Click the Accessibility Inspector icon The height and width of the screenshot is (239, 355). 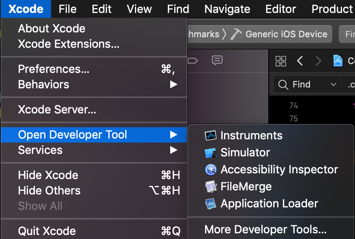point(211,170)
